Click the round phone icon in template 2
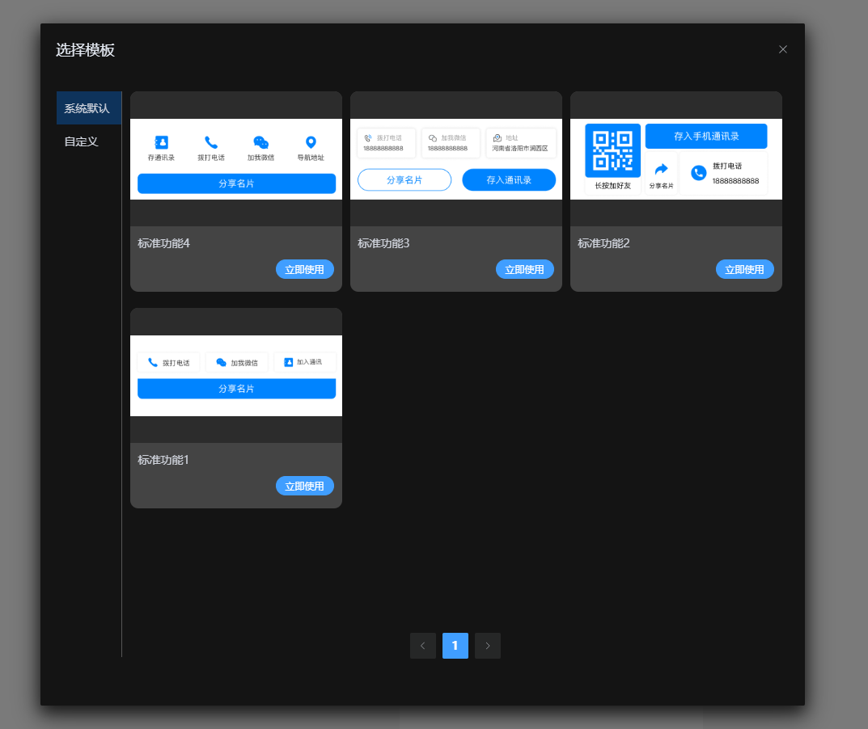This screenshot has width=868, height=729. pos(699,173)
